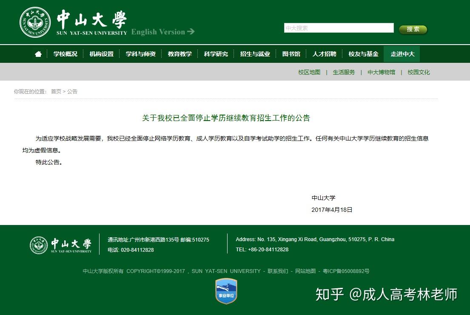Click the footer text TEL: +86-20-84112828
470x315 pixels.
[x=262, y=250]
